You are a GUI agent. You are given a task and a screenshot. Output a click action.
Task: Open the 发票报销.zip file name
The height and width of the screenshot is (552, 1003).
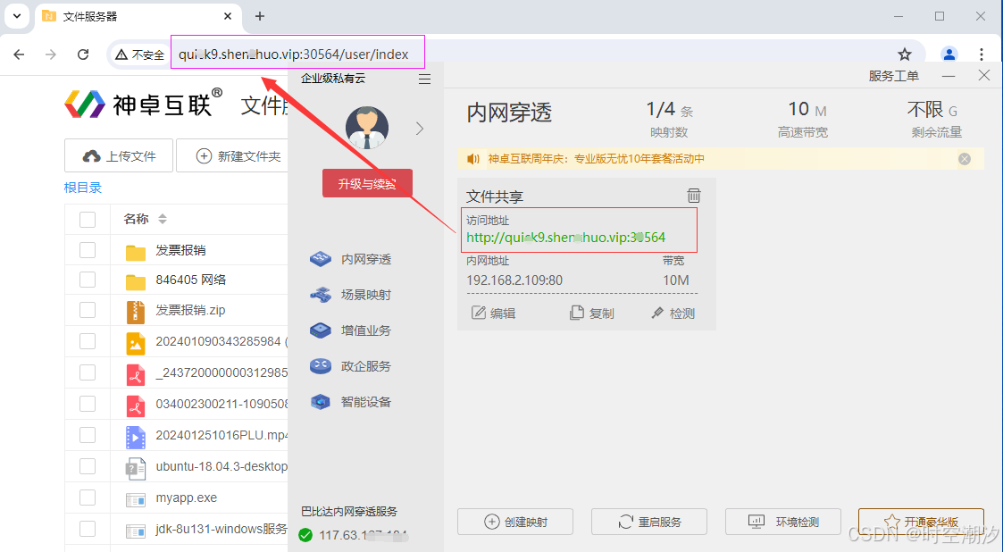[x=190, y=310]
